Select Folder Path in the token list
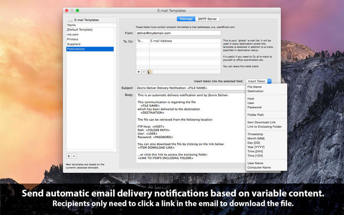This screenshot has width=344, height=215. click(255, 115)
